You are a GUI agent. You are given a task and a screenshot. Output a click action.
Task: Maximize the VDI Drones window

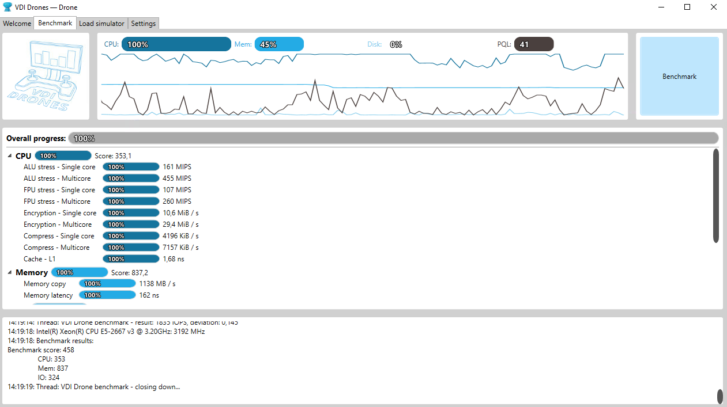coord(687,7)
